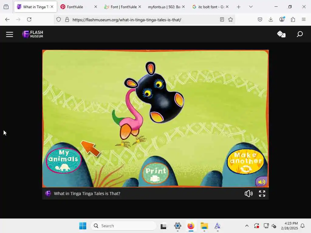Open the Windows Start menu
311x233 pixels.
click(83, 226)
